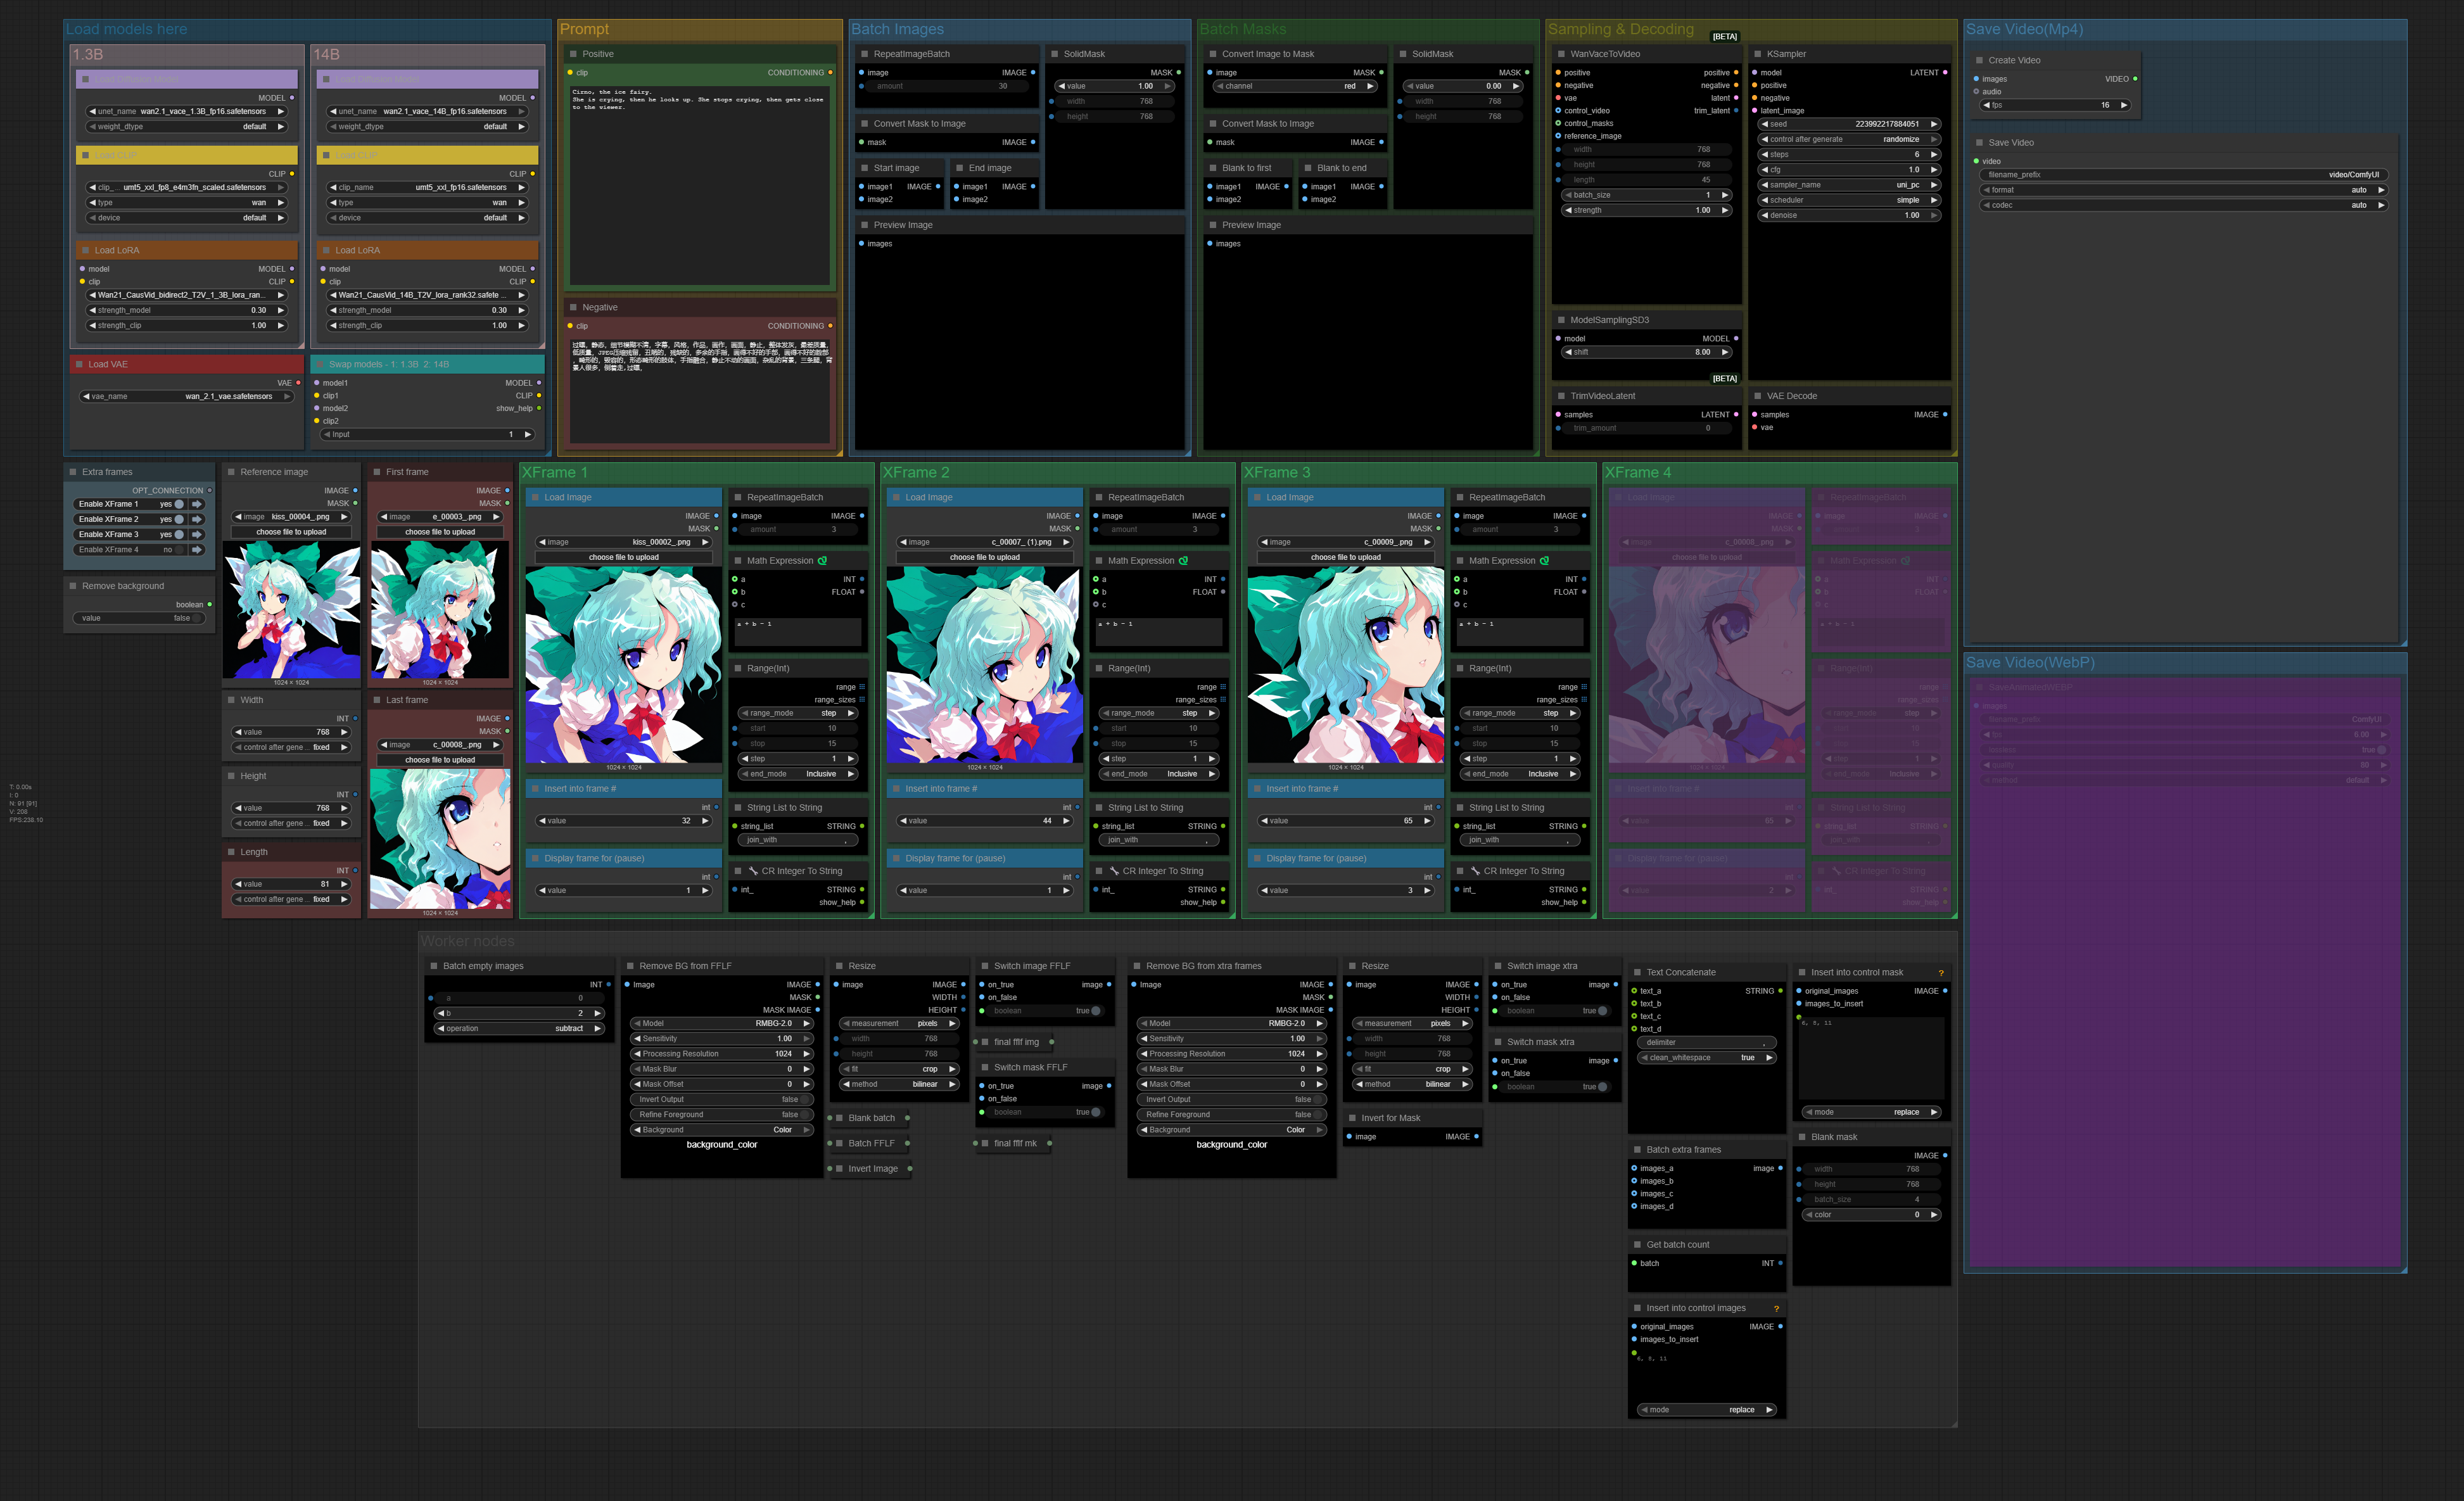
Task: Click the Sampling & Decoding group title
Action: 1620,30
